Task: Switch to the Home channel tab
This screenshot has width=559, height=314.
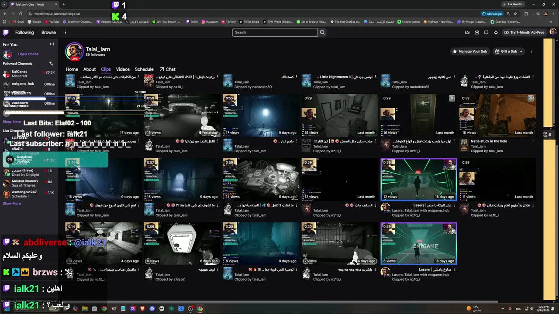Action: pyautogui.click(x=72, y=69)
